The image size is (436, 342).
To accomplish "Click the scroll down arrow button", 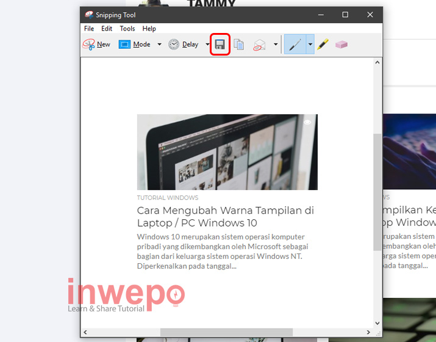I will [377, 322].
